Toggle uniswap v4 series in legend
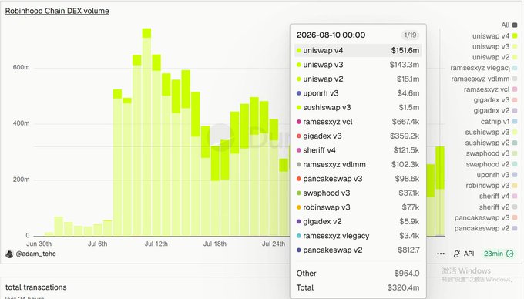The height and width of the screenshot is (299, 524). (x=495, y=35)
